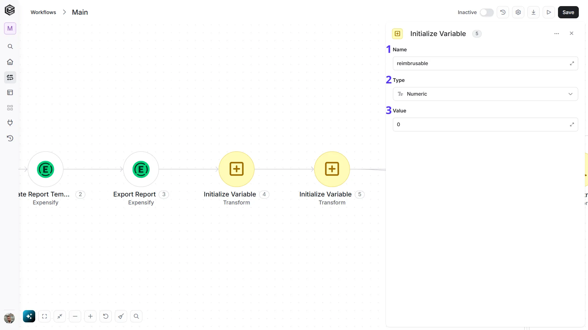588x330 pixels.
Task: Open the Workflows sidebar icon
Action: coord(10,77)
